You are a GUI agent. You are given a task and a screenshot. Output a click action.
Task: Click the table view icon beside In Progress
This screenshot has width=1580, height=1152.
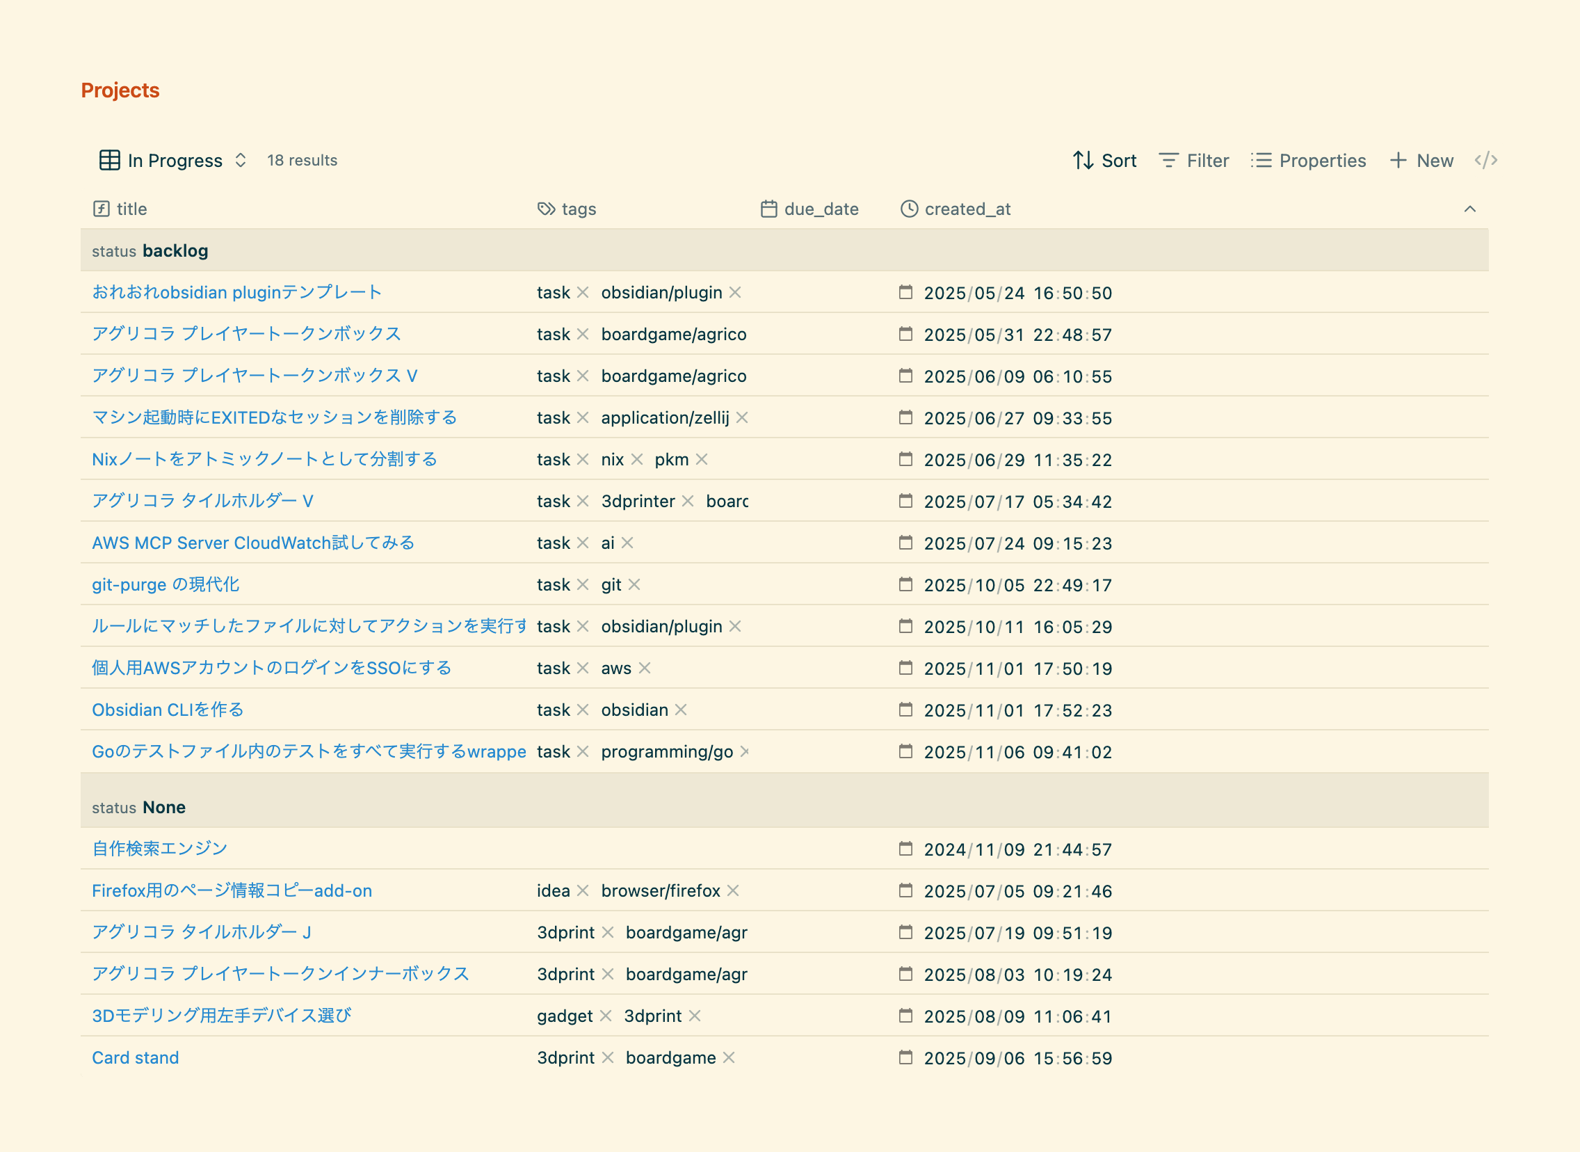(x=109, y=161)
